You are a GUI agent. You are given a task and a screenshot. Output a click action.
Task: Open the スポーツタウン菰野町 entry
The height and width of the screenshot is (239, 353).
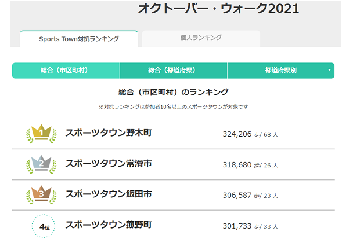click(109, 225)
